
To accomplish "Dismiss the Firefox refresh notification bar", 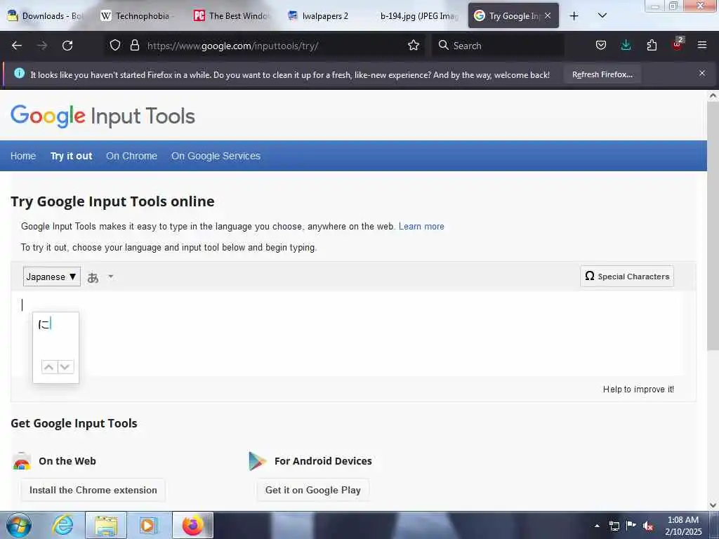I will pyautogui.click(x=702, y=73).
